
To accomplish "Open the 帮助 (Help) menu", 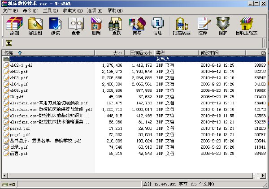I will [x=115, y=11].
